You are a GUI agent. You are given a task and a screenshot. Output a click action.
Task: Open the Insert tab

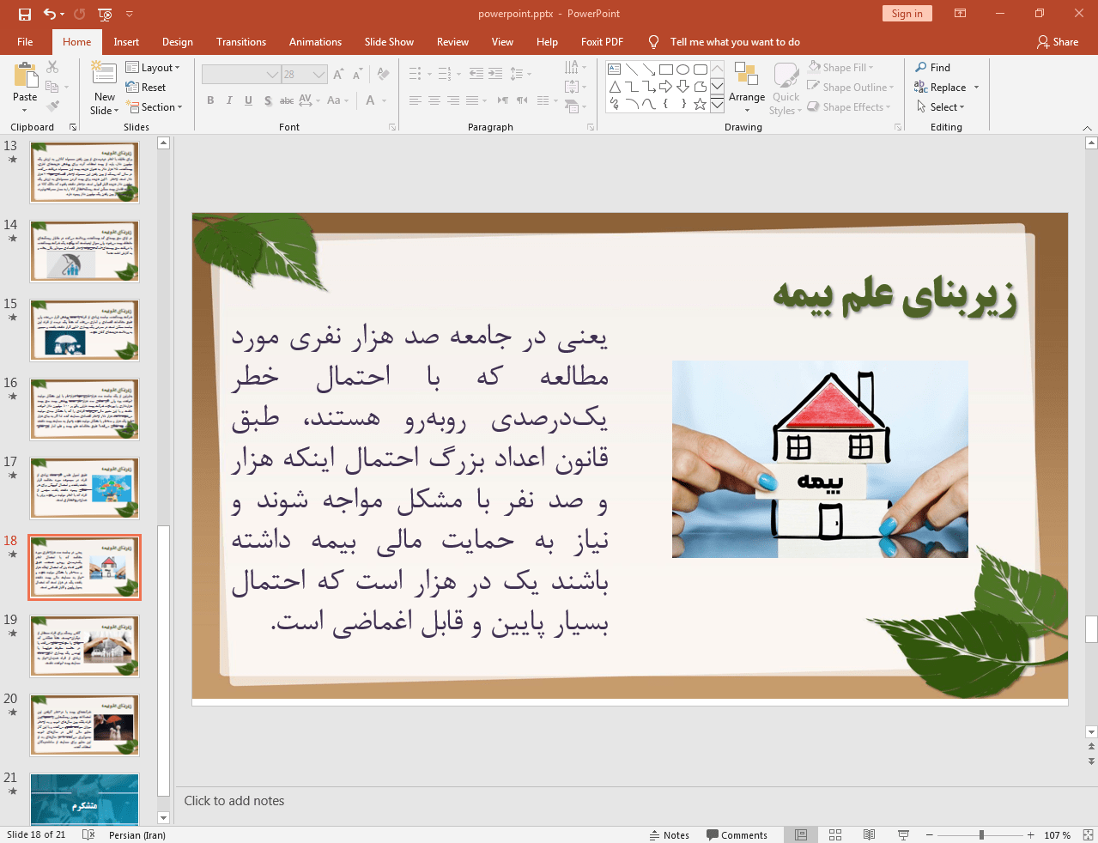tap(126, 41)
